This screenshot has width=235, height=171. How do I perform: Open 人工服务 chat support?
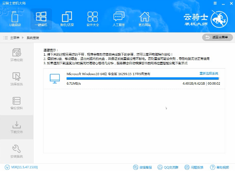[x=119, y=19]
